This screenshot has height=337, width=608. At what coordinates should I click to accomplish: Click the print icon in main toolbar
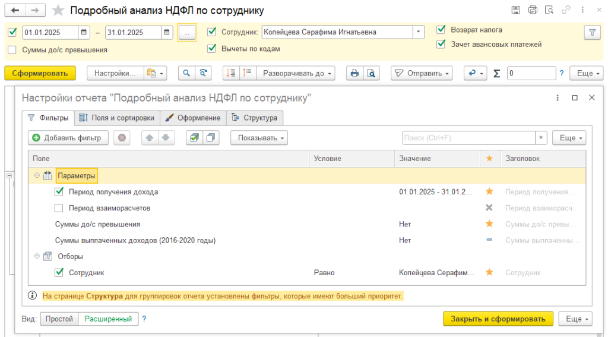click(x=354, y=73)
